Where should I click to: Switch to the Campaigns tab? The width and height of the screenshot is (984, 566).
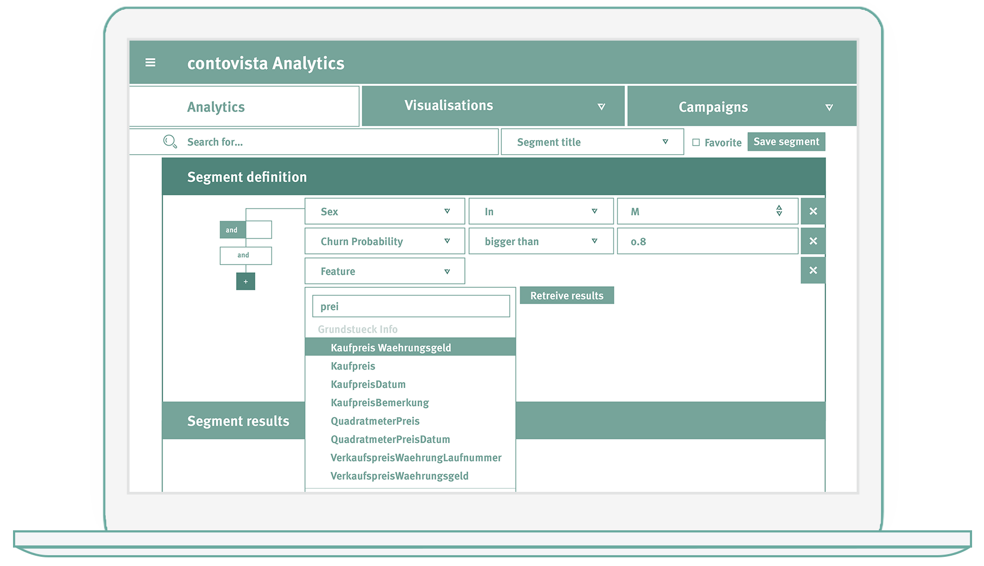(742, 106)
